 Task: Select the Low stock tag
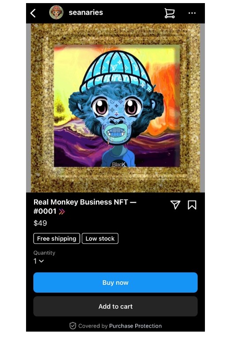100,238
